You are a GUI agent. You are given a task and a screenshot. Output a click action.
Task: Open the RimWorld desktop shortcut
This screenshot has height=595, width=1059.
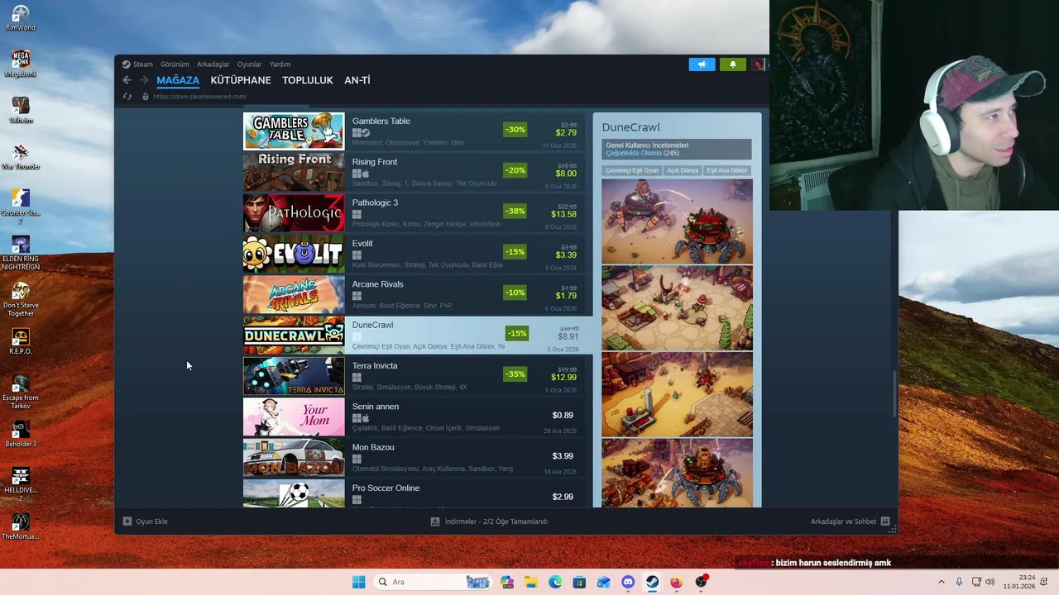(x=21, y=18)
